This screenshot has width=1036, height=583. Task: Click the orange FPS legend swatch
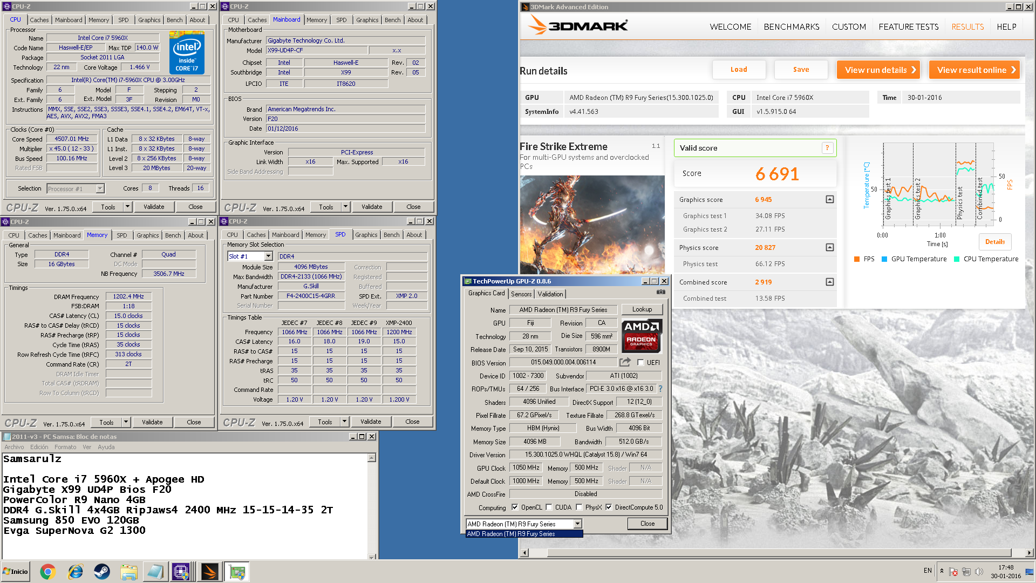tap(857, 259)
